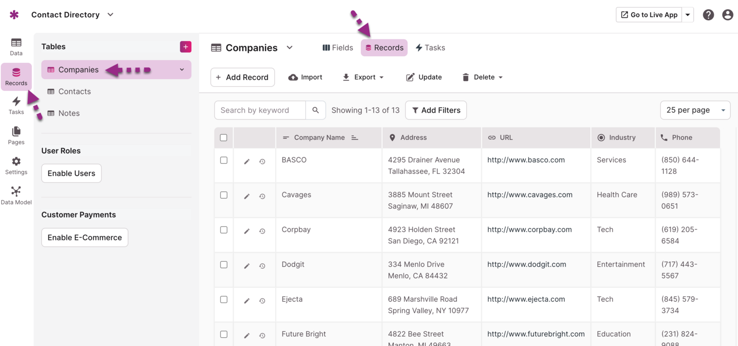Switch to the Fields tab
Screen dimensions: 738x346
pos(338,48)
